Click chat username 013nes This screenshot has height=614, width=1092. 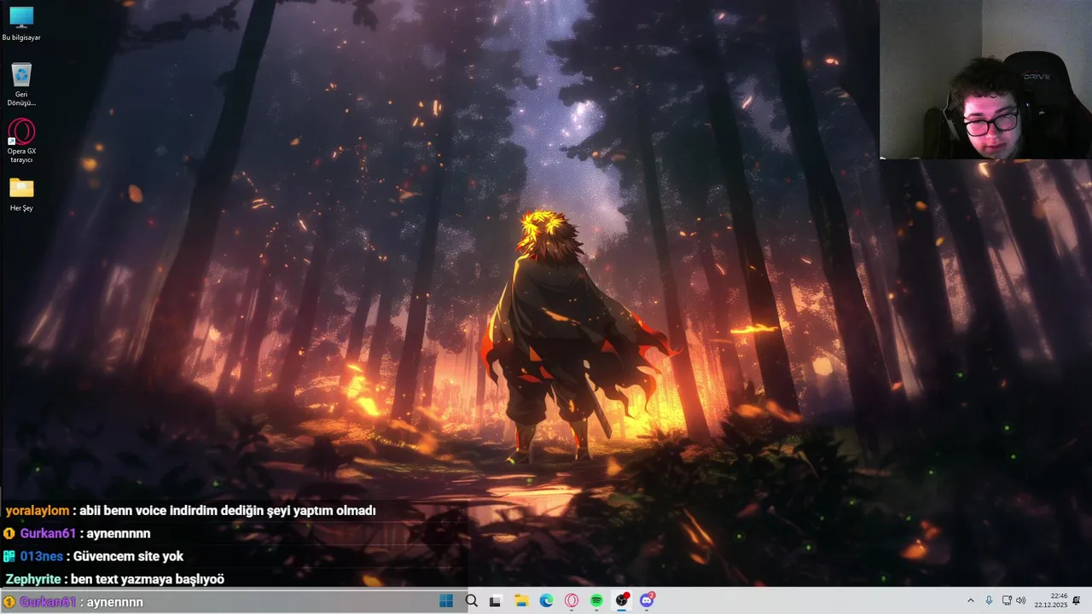tap(42, 557)
